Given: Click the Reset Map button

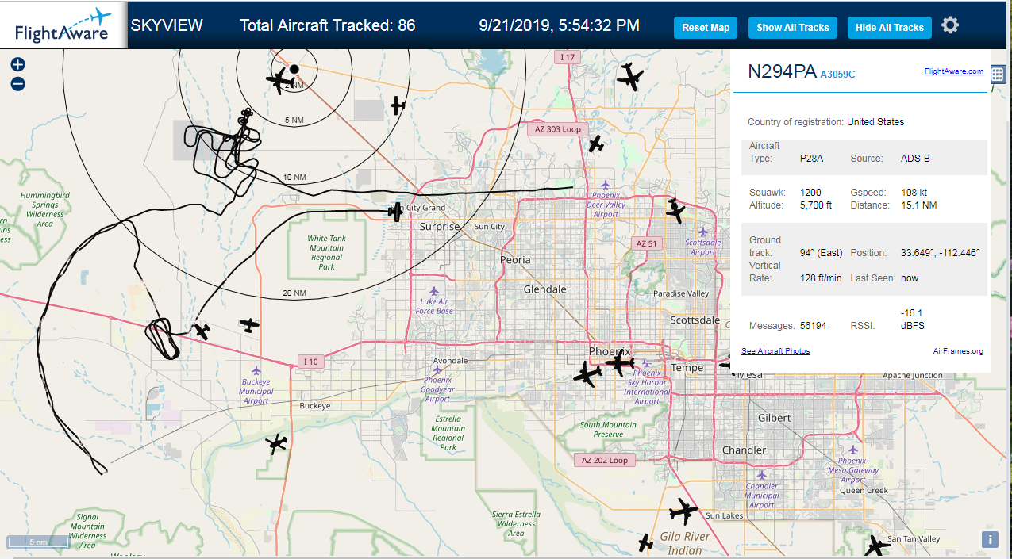Looking at the screenshot, I should click(706, 28).
